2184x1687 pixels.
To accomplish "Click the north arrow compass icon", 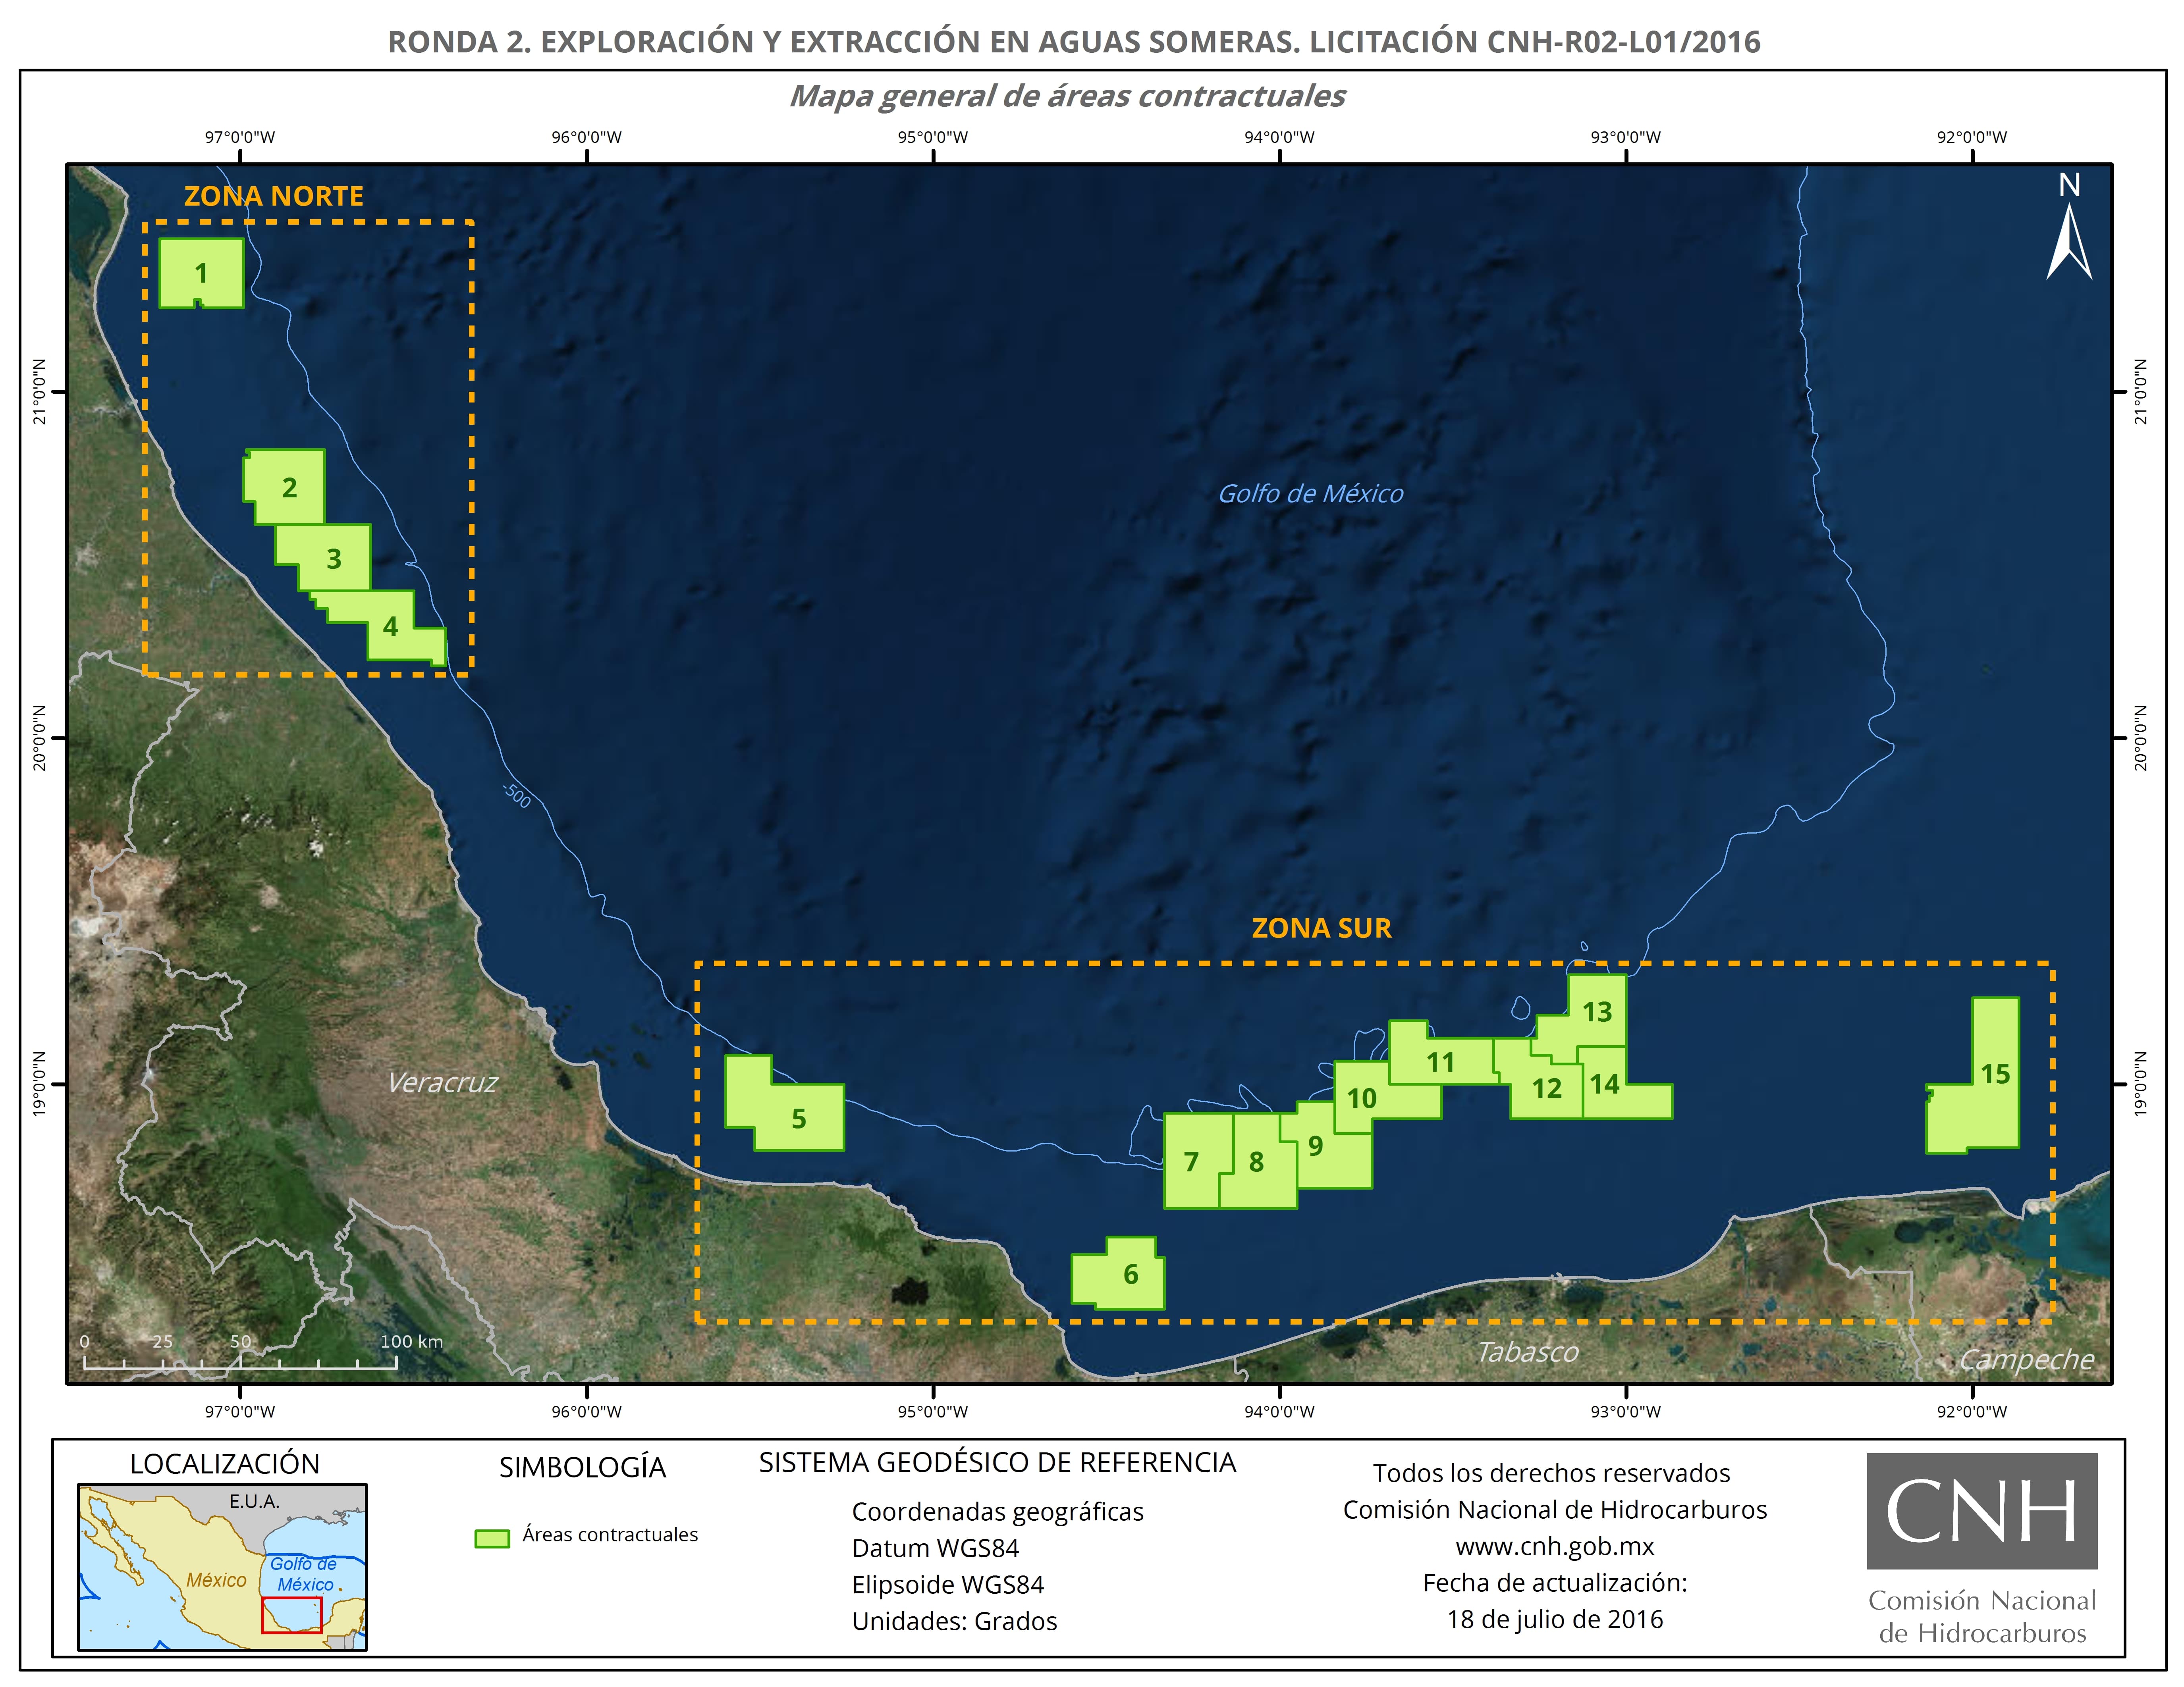I will click(x=2068, y=240).
